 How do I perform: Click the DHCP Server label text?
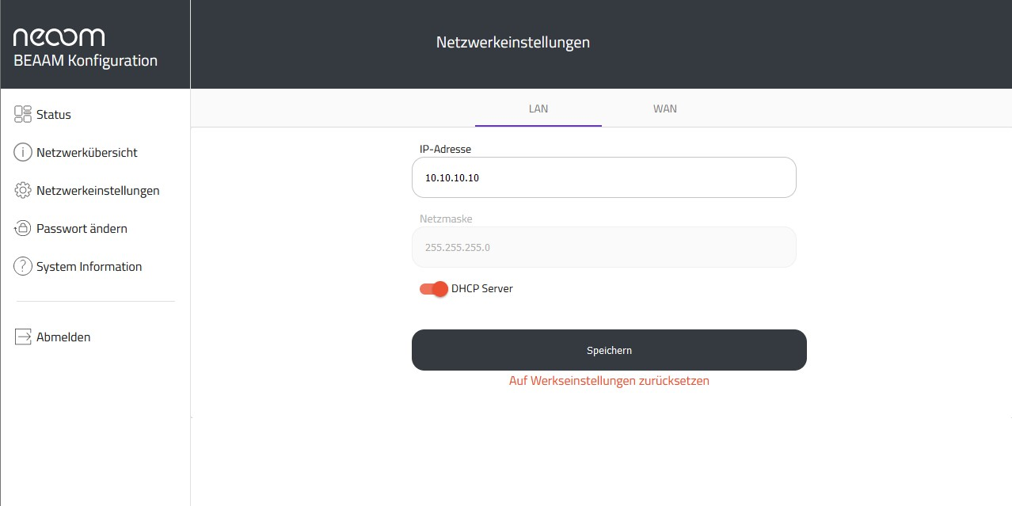click(x=481, y=289)
